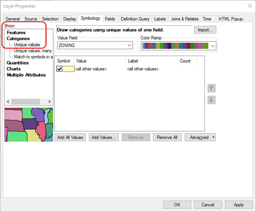The height and width of the screenshot is (212, 256).
Task: Close the Layer Properties dialog
Action: pyautogui.click(x=250, y=6)
